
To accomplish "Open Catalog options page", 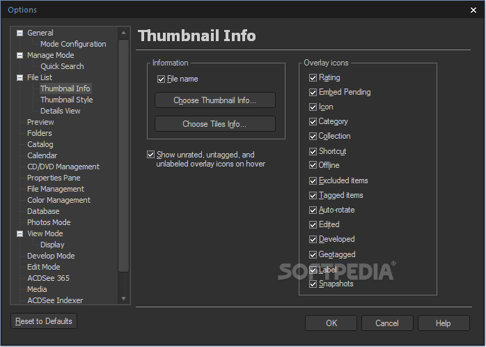I will click(40, 144).
